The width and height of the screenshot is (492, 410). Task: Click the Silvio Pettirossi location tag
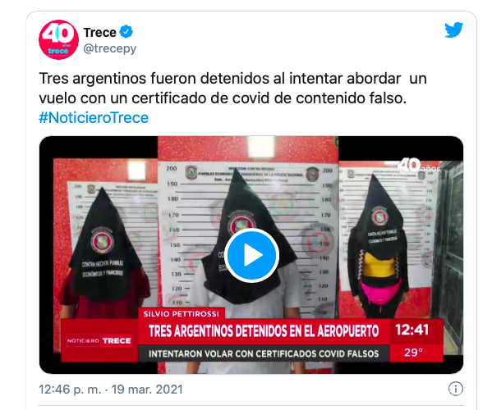[181, 314]
